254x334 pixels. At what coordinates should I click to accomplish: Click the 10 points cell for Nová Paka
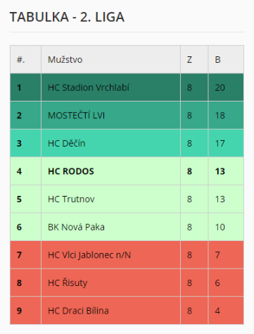[226, 227]
